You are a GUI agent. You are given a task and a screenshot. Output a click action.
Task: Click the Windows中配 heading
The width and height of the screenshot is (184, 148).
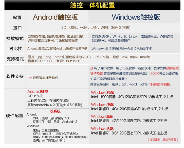(102, 105)
